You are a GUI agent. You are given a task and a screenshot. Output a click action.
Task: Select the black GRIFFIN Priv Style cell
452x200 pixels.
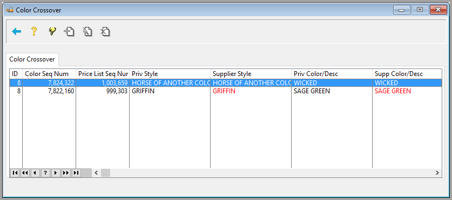click(170, 91)
